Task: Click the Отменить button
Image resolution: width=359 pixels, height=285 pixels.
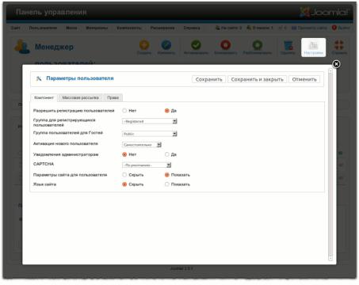Action: (304, 79)
